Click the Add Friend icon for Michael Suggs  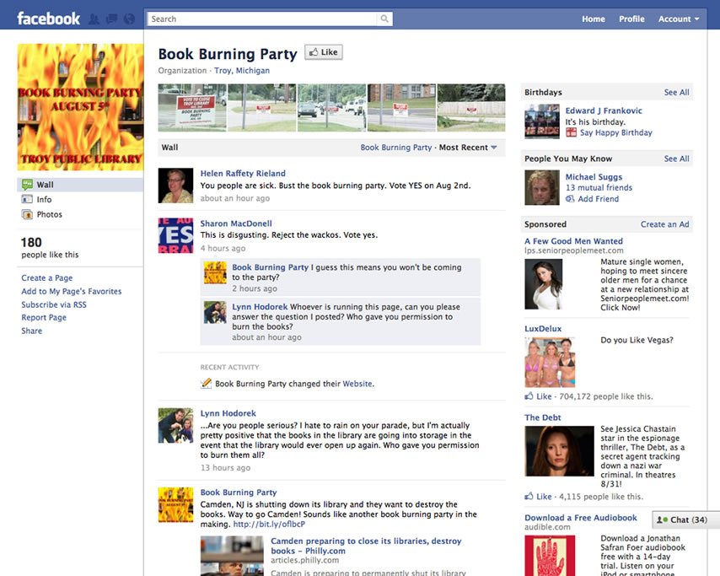click(571, 199)
